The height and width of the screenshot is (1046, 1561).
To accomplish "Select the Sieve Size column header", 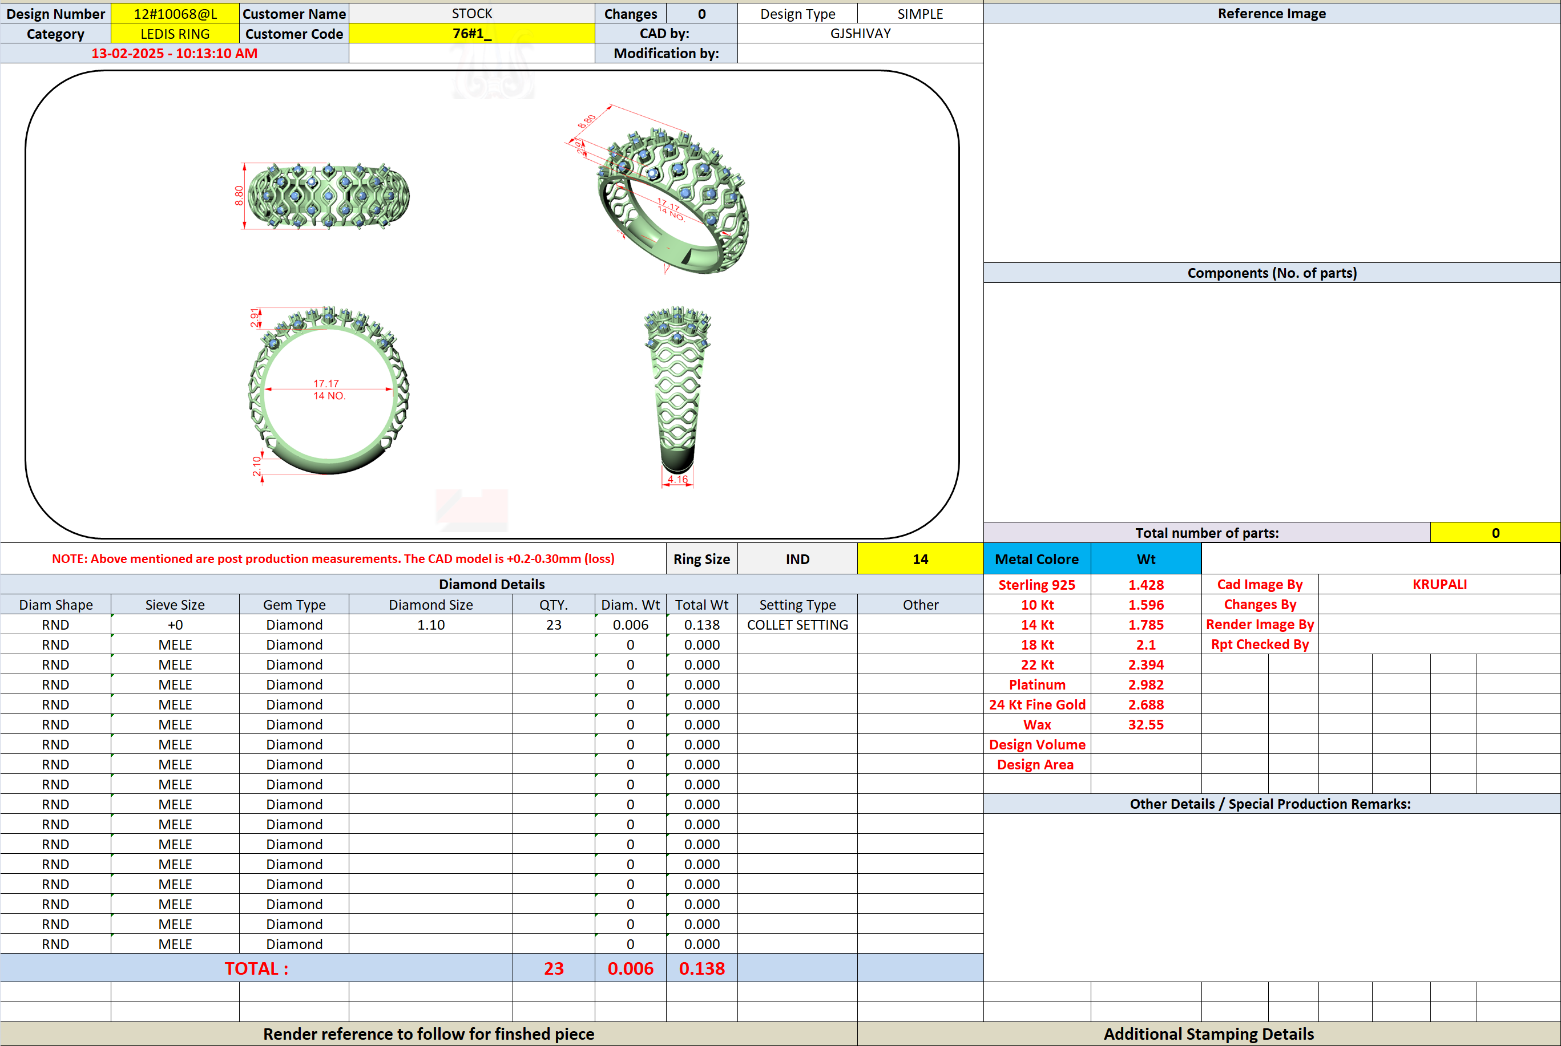I will (175, 605).
